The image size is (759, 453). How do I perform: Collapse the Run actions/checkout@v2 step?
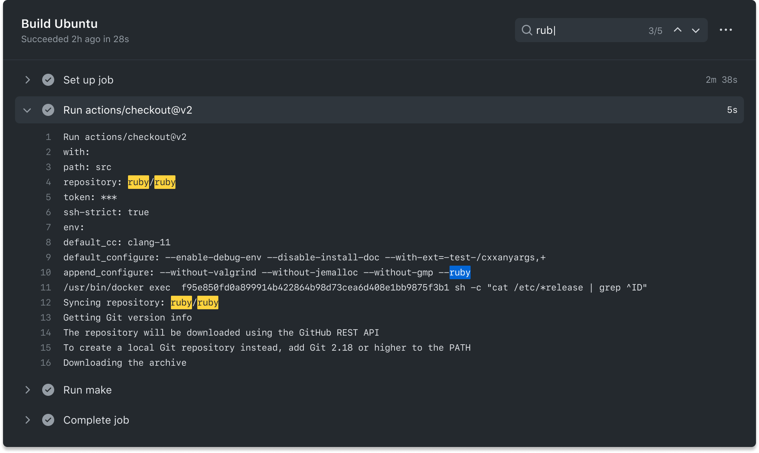pos(27,110)
